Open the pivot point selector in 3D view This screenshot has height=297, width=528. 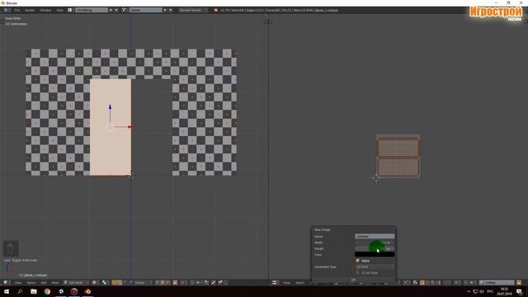click(x=105, y=282)
